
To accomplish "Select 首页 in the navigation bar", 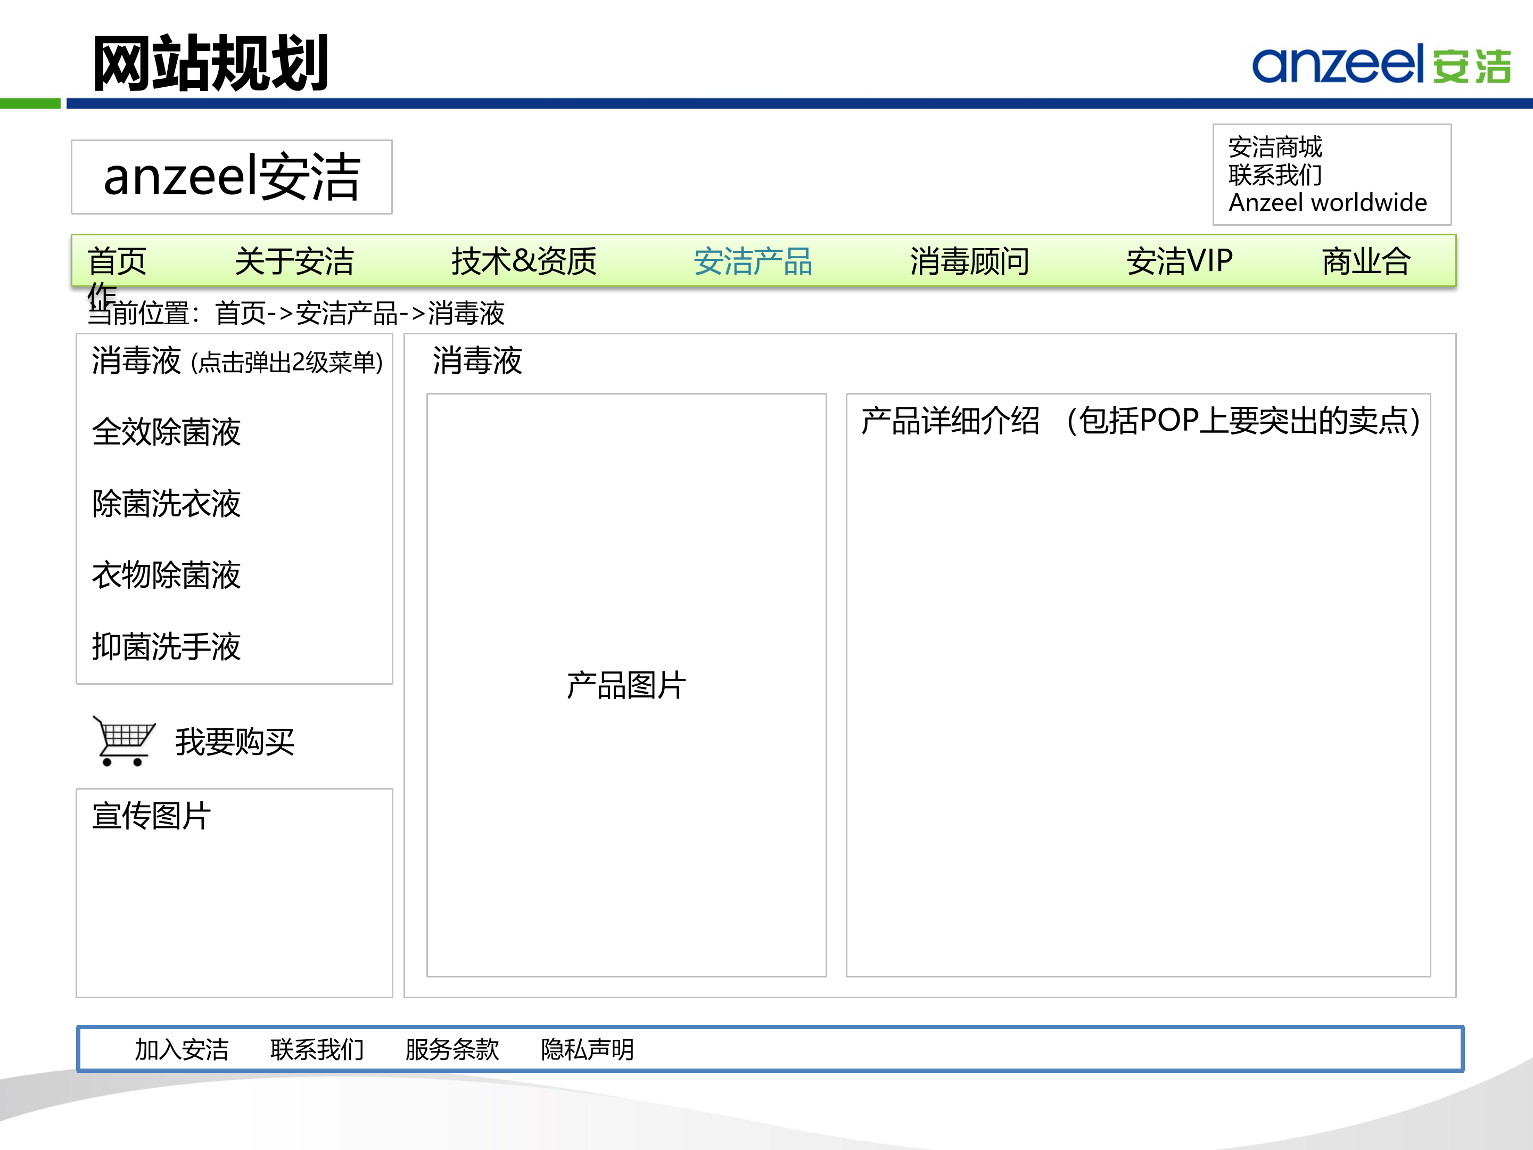I will pos(115,261).
